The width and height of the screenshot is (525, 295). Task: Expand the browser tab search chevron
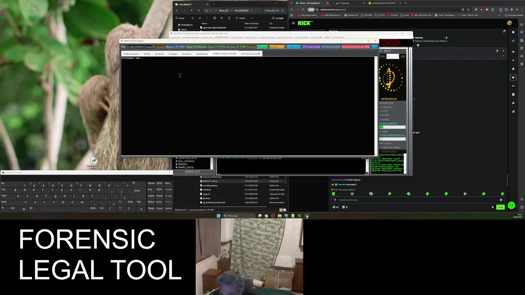point(292,3)
